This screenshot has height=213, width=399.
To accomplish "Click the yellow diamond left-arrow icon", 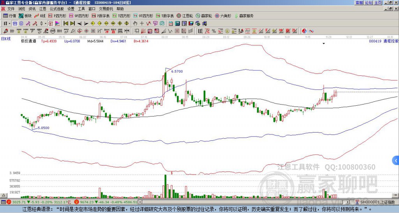I will pos(93,23).
